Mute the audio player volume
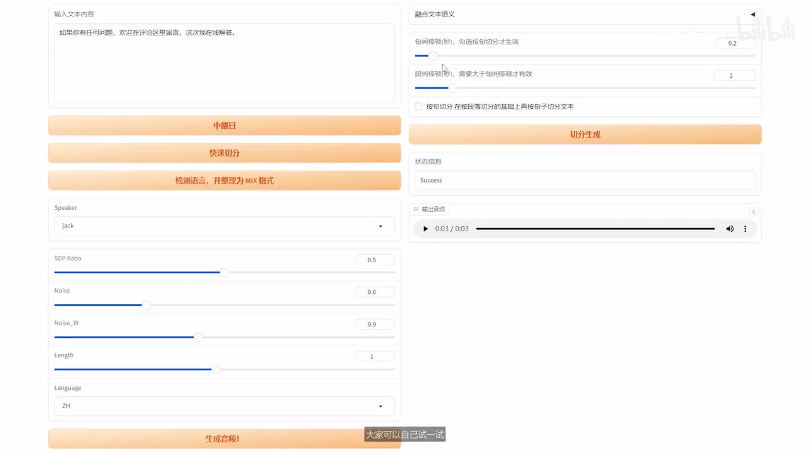The width and height of the screenshot is (810, 455). coord(730,229)
